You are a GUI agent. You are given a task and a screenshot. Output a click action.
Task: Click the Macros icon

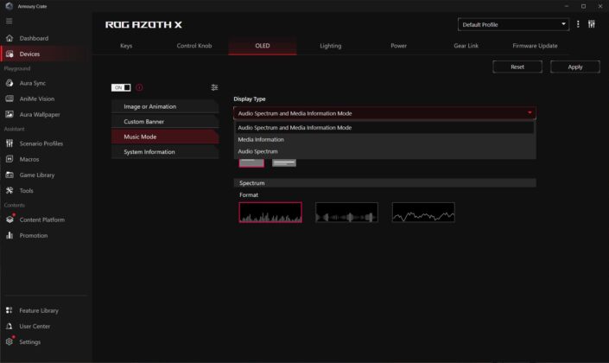pyautogui.click(x=10, y=159)
